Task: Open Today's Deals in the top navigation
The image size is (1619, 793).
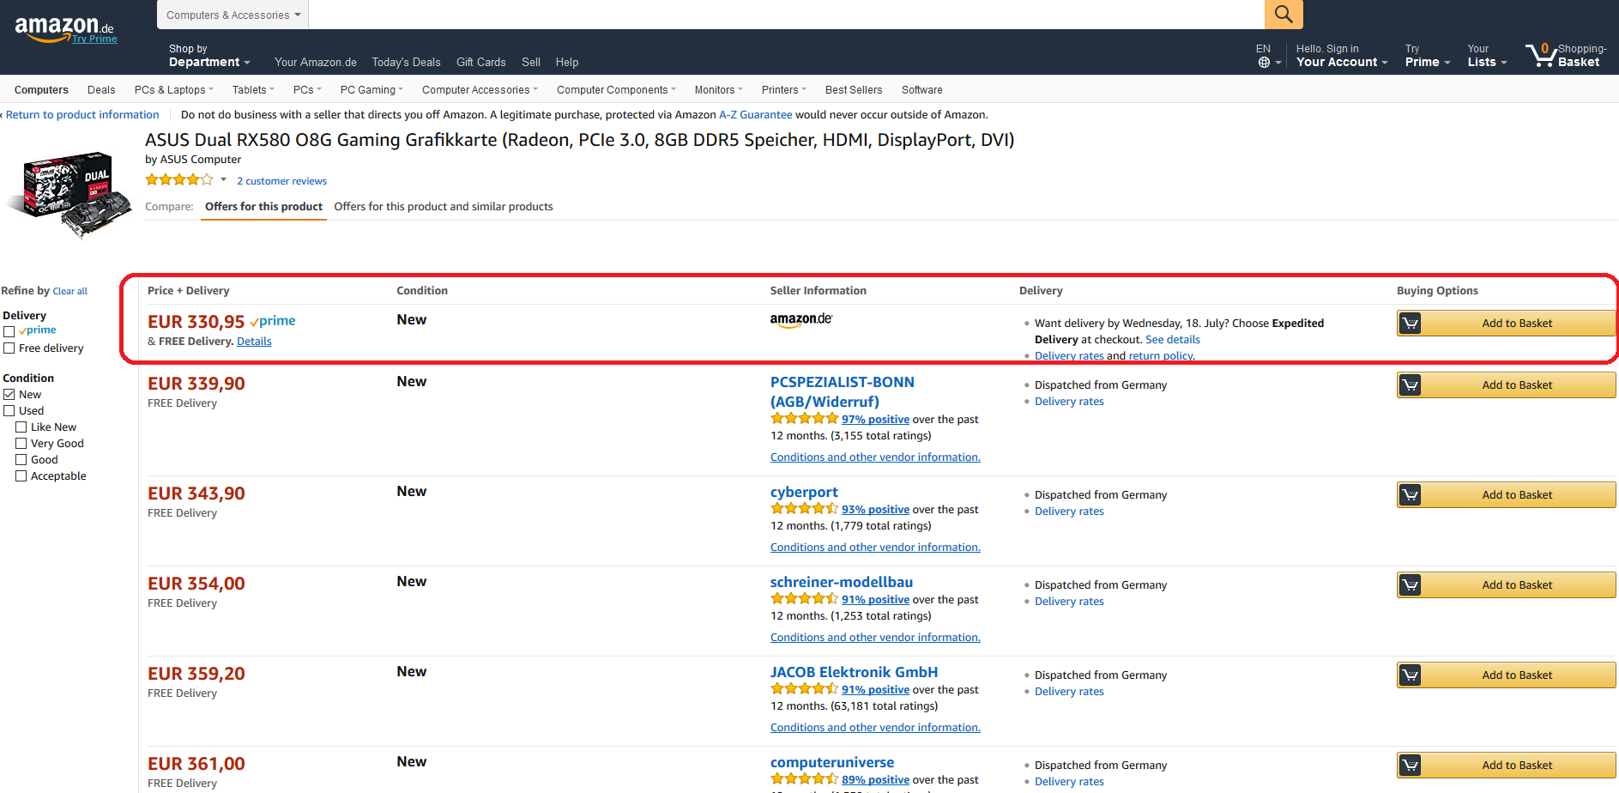Action: point(406,63)
